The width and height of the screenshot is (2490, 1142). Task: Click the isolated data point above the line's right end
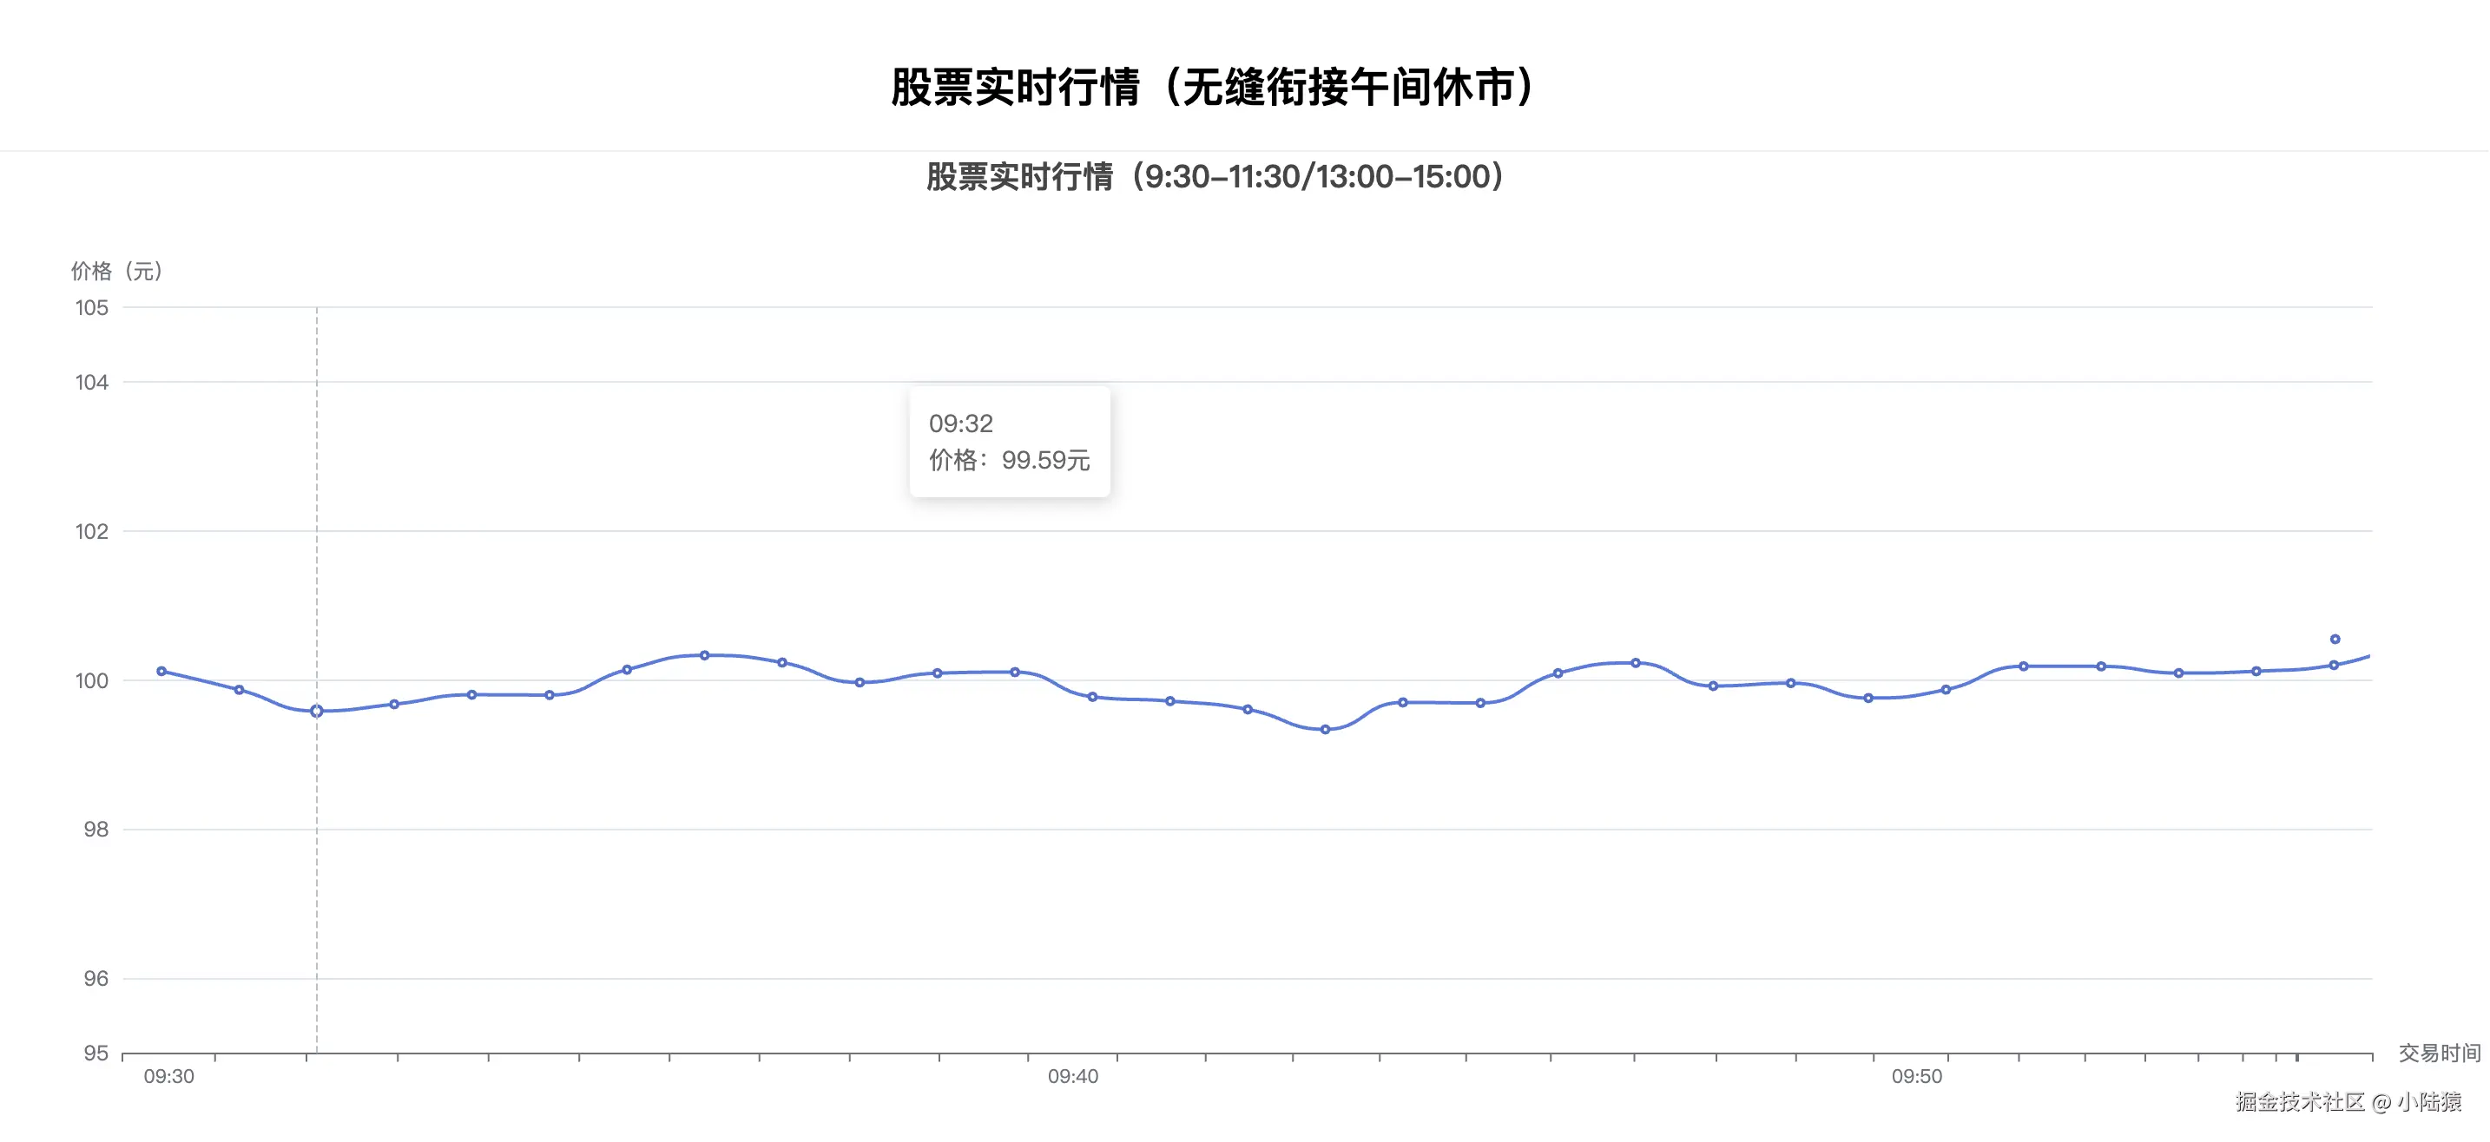pos(2335,640)
